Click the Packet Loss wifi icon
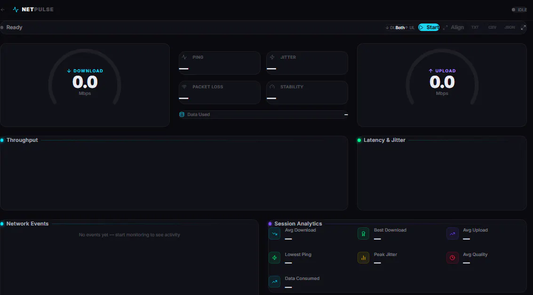533x295 pixels. (184, 87)
